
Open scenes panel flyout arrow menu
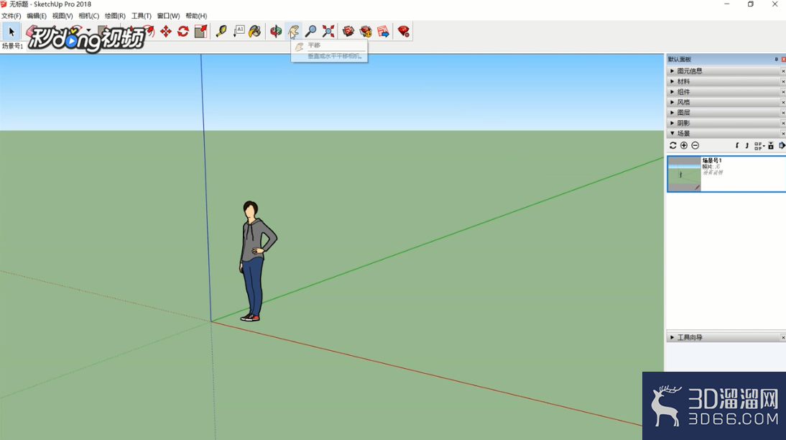[782, 145]
